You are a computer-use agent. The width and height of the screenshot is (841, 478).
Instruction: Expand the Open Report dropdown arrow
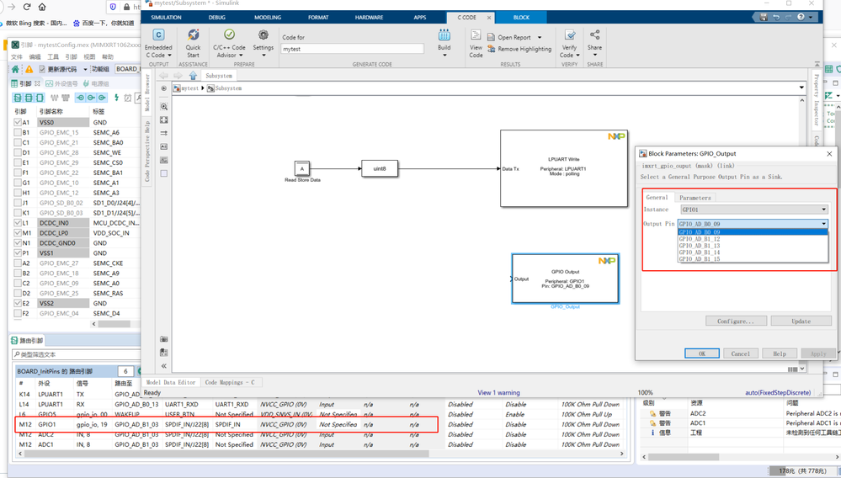click(x=540, y=38)
